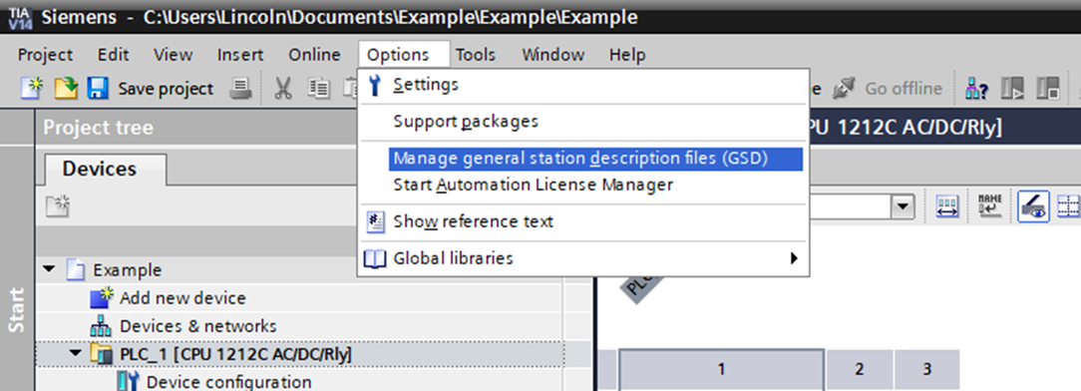Collapse the Example project tree node
Viewport: 1081px width, 391px height.
click(48, 269)
